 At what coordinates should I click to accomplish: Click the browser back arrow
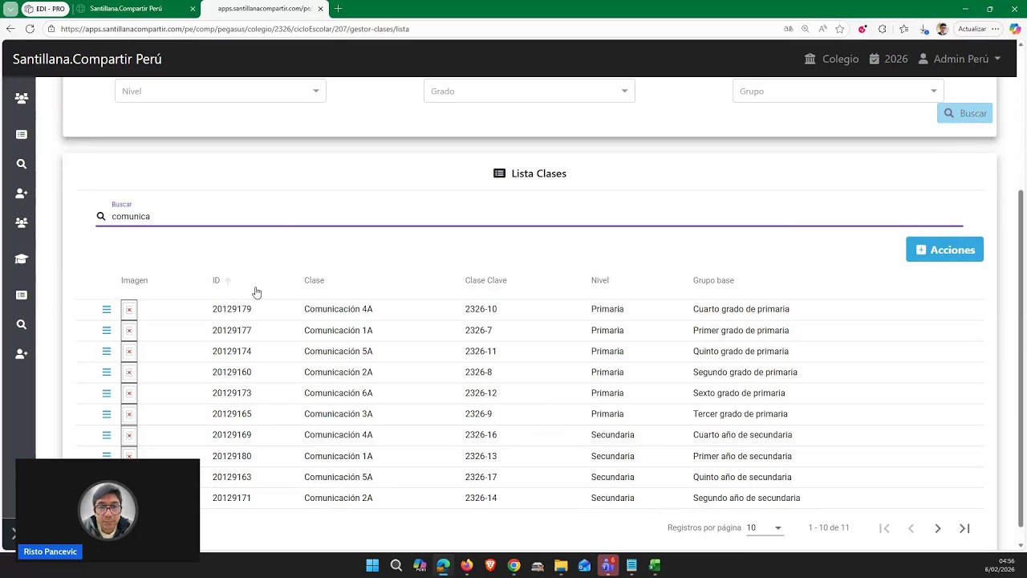click(10, 29)
